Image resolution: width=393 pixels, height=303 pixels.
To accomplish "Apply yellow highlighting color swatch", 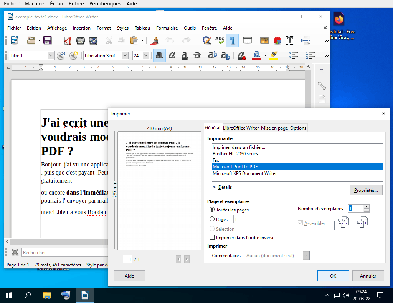I will click(x=274, y=55).
